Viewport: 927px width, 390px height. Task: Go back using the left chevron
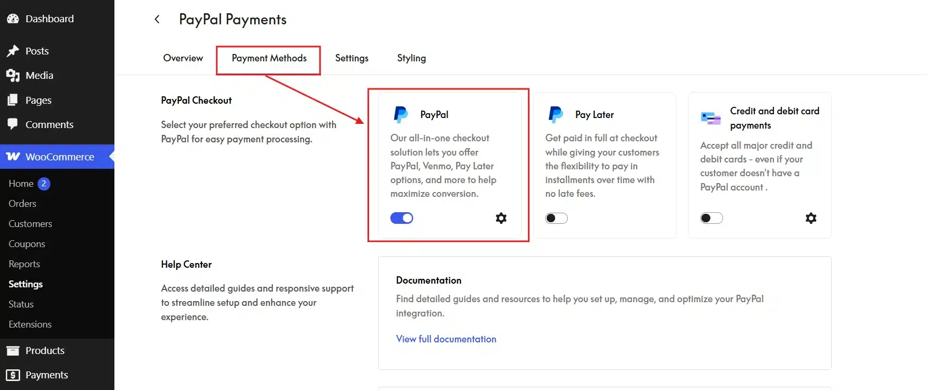pos(157,20)
